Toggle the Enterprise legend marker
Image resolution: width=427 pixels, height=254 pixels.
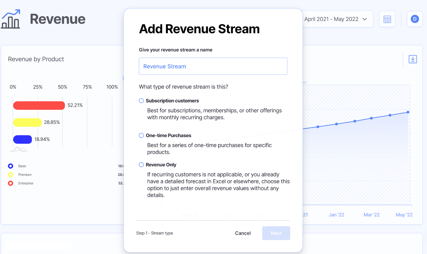click(11, 183)
